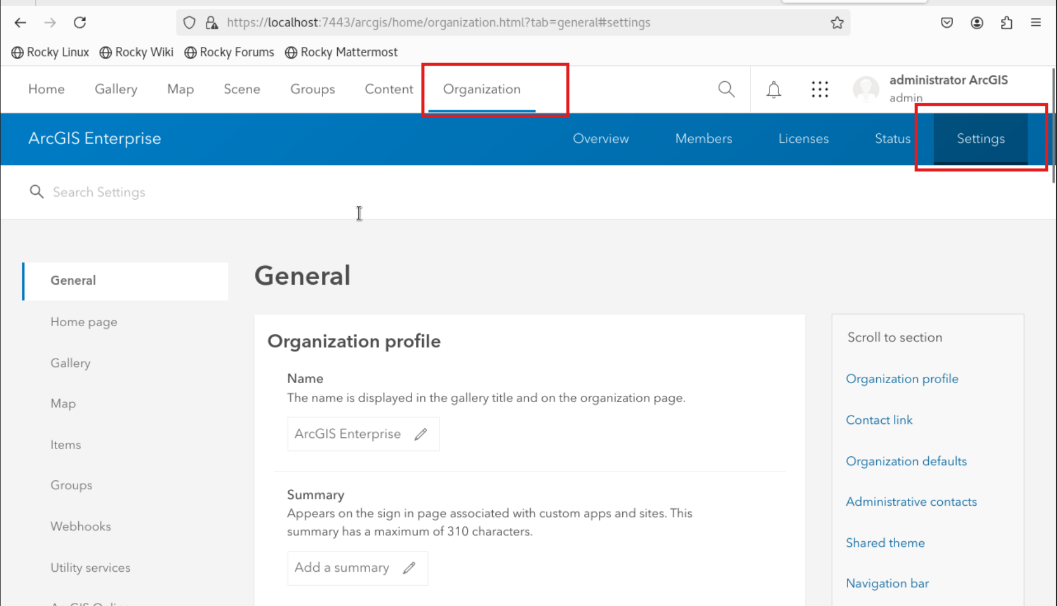Click the administrator profile avatar
This screenshot has width=1057, height=606.
(x=866, y=89)
